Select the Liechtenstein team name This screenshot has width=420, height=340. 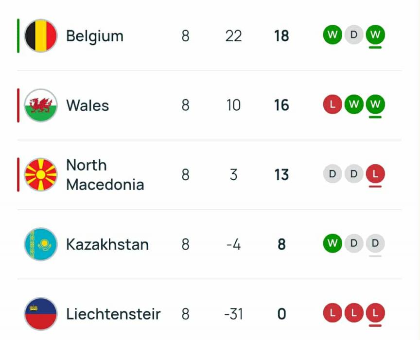[113, 314]
